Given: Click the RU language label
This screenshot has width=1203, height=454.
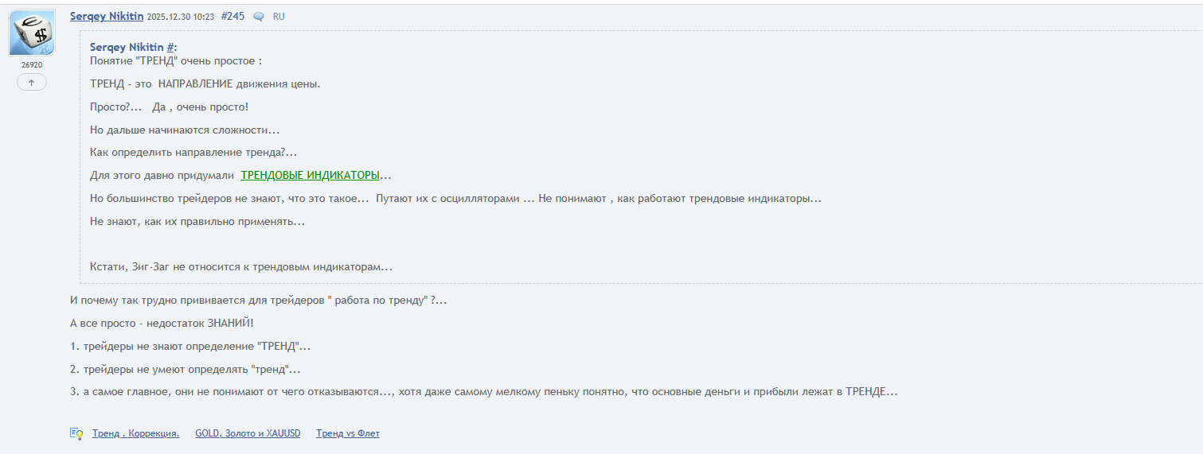Looking at the screenshot, I should pyautogui.click(x=279, y=17).
